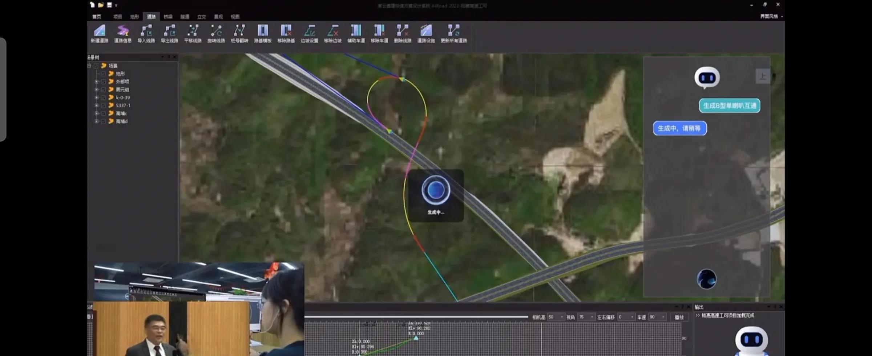Click the 上 button in the chat panel
Image resolution: width=872 pixels, height=356 pixels.
point(763,76)
